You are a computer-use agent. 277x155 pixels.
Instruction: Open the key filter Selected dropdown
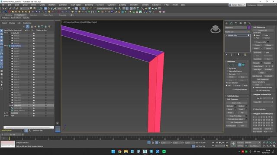point(253,143)
